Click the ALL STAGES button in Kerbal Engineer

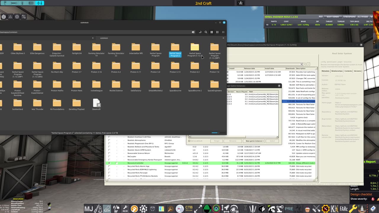click(x=363, y=17)
